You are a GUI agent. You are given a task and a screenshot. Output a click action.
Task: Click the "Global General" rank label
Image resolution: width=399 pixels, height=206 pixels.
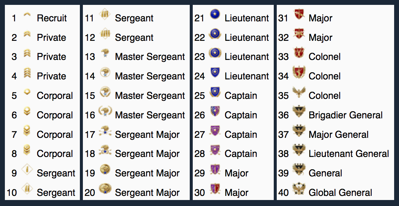[x=340, y=193]
